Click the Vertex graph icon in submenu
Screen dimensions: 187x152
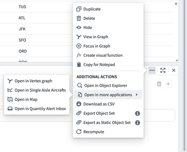[x=10, y=81]
